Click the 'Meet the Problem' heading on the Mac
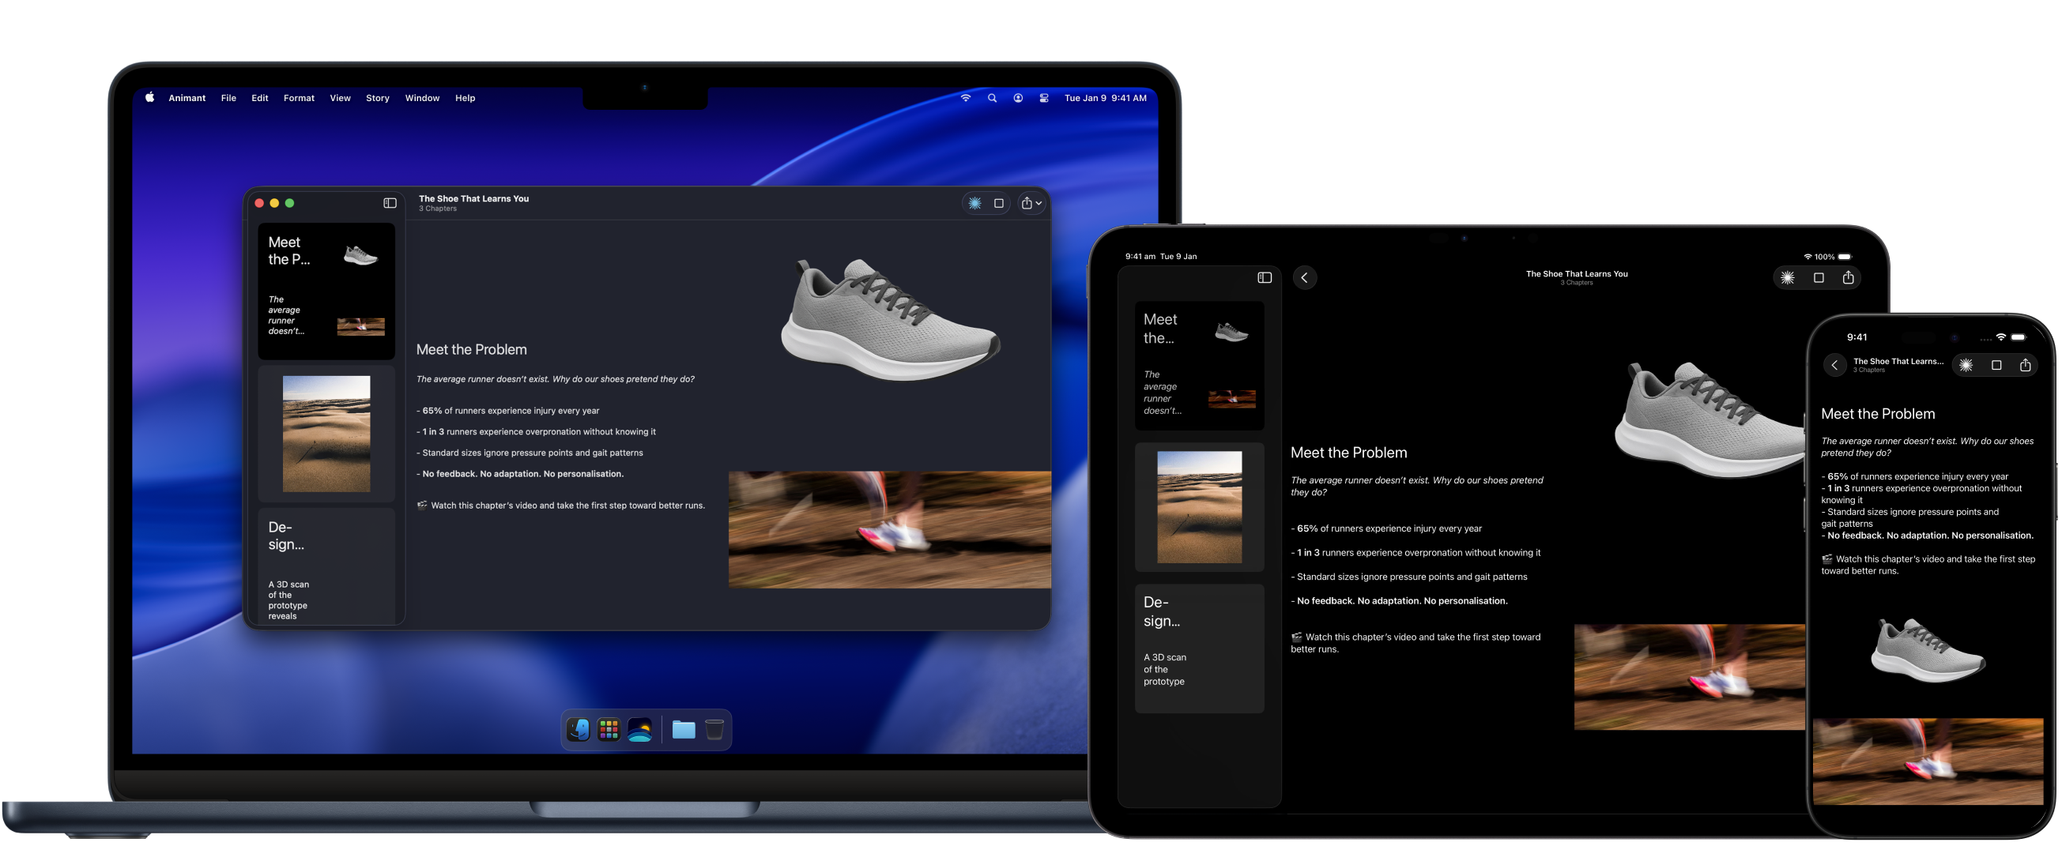2062x846 pixels. tap(471, 350)
